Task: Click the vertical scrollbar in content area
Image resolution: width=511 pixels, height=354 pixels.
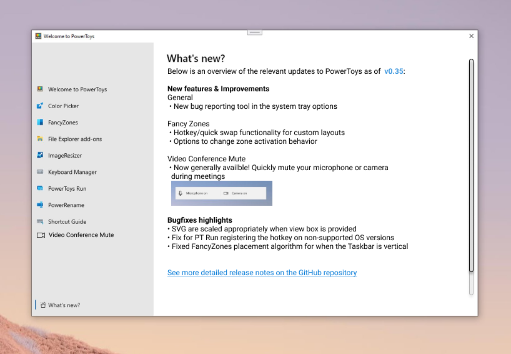Action: pyautogui.click(x=471, y=166)
